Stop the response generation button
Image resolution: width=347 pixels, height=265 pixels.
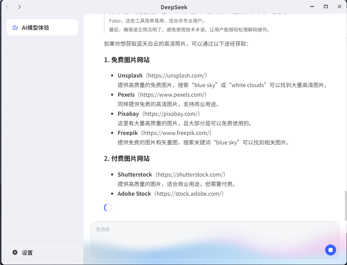330,250
